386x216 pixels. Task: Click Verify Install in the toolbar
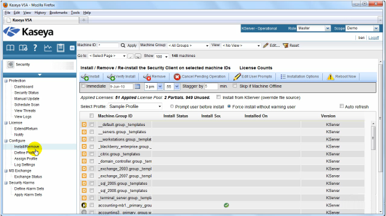point(121,77)
